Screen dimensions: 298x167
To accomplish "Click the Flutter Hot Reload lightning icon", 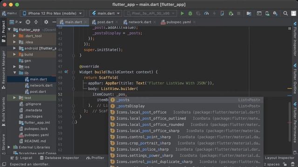I will [x=214, y=13].
